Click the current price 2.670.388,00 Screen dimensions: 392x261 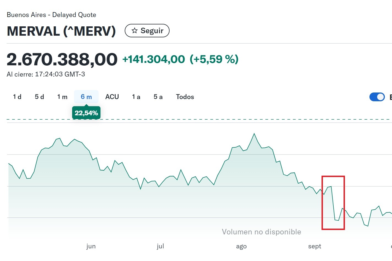tap(62, 58)
